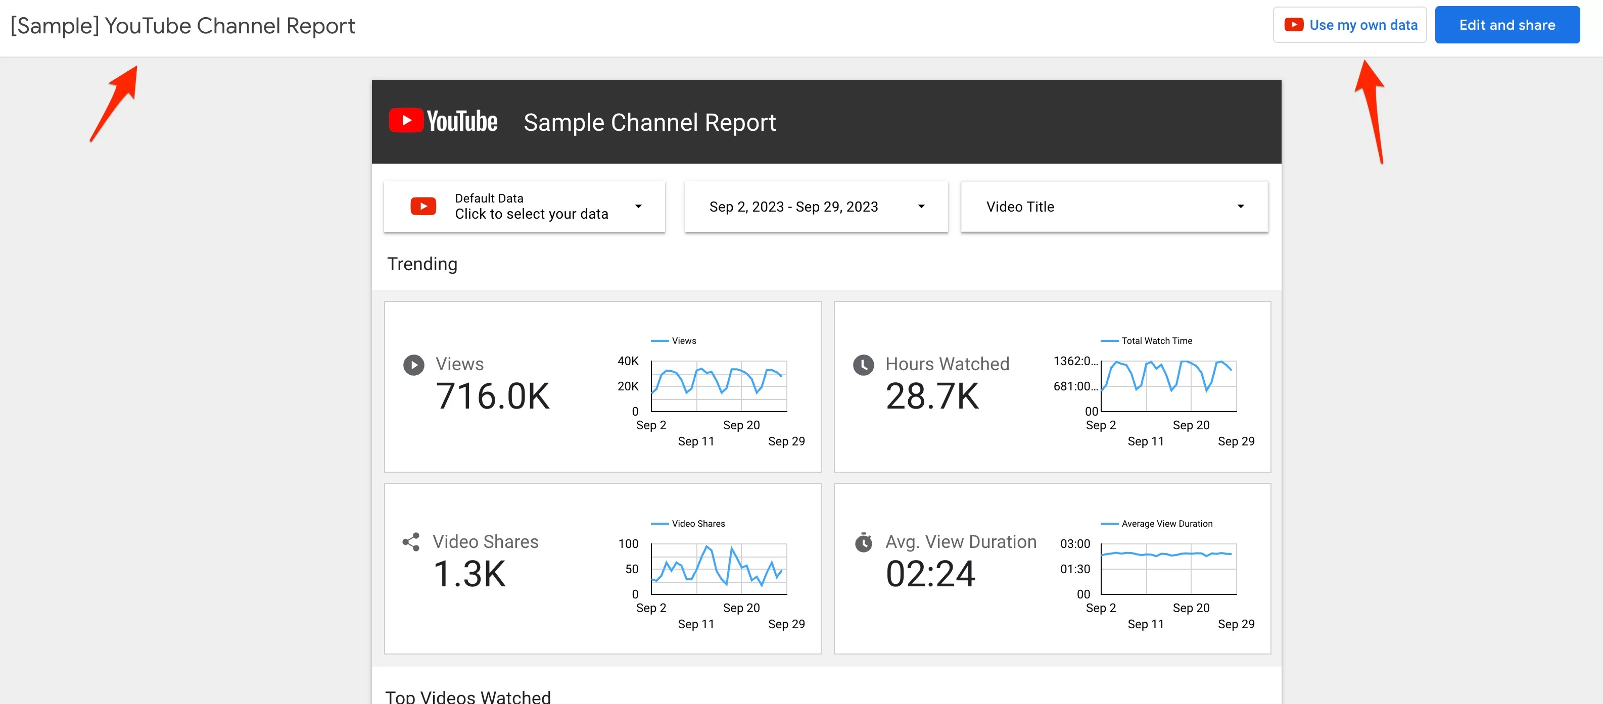Click the Video Shares share icon
Screen dimensions: 1603x704
pos(411,542)
